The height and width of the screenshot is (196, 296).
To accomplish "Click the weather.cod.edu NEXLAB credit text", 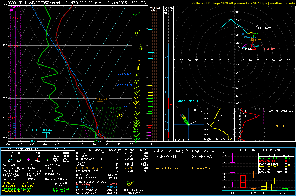I will coord(243,3).
